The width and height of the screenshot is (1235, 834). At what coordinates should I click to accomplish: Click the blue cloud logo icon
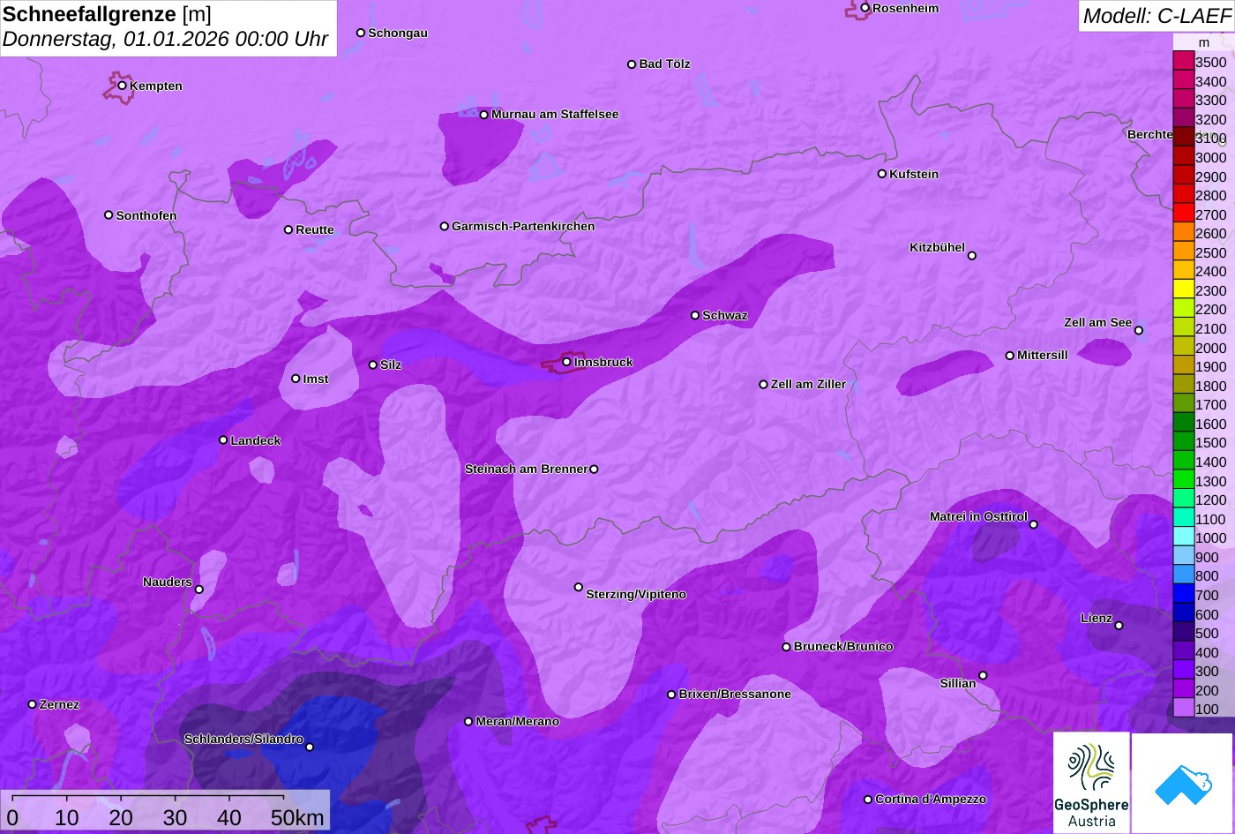click(1182, 783)
